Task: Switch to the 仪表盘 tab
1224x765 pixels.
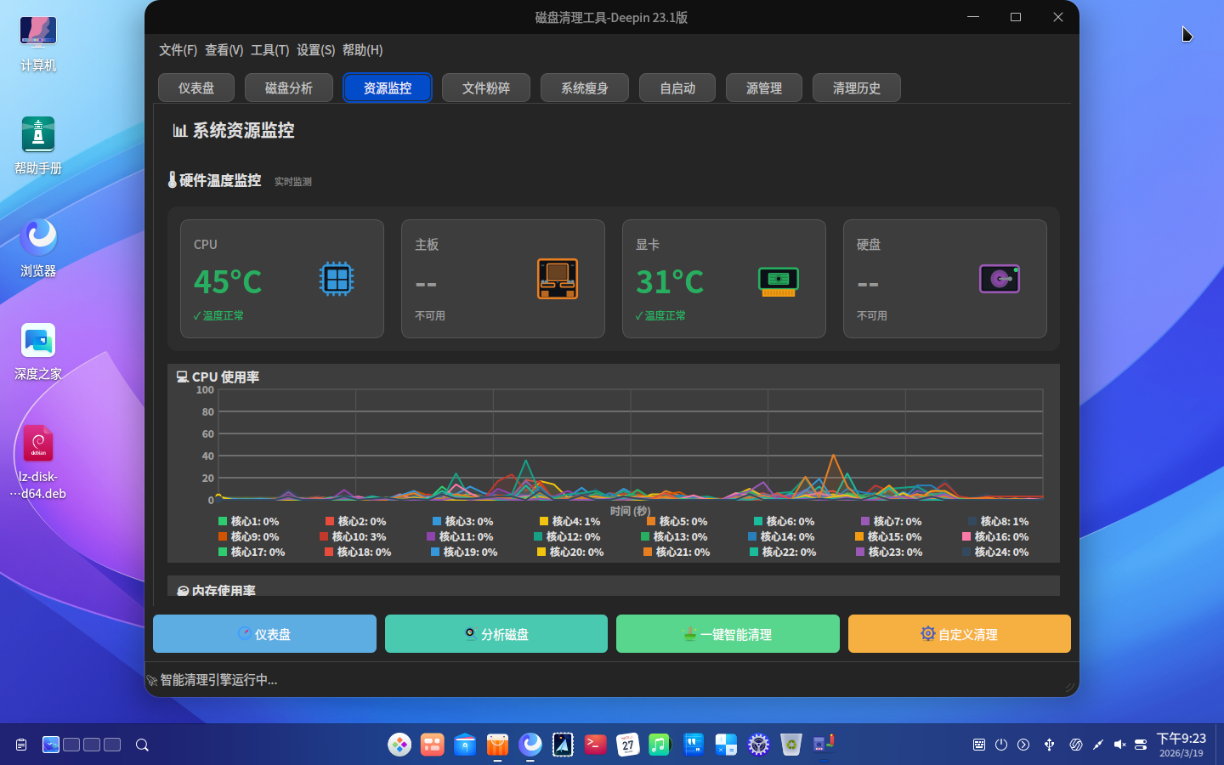Action: (x=196, y=88)
